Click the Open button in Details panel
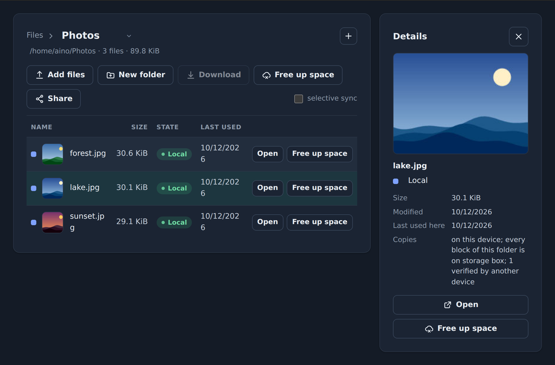The width and height of the screenshot is (555, 365). coord(461,305)
